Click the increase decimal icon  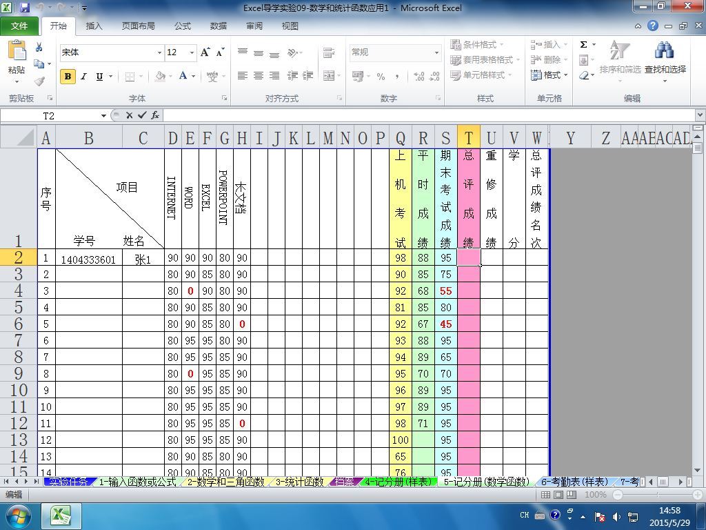coord(418,76)
